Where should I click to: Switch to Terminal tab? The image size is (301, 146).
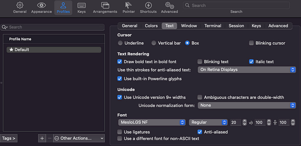tap(213, 26)
